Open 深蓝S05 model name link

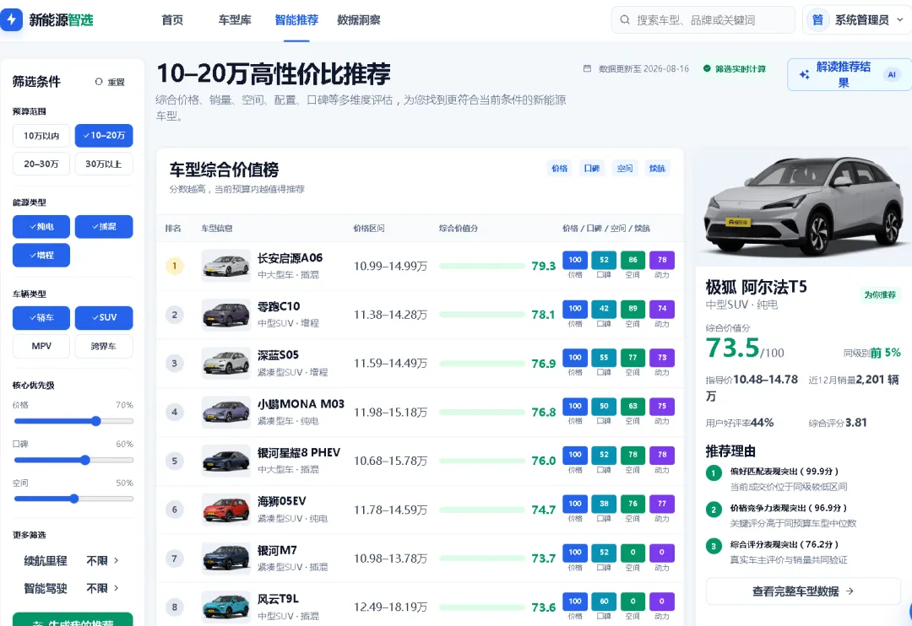click(278, 355)
